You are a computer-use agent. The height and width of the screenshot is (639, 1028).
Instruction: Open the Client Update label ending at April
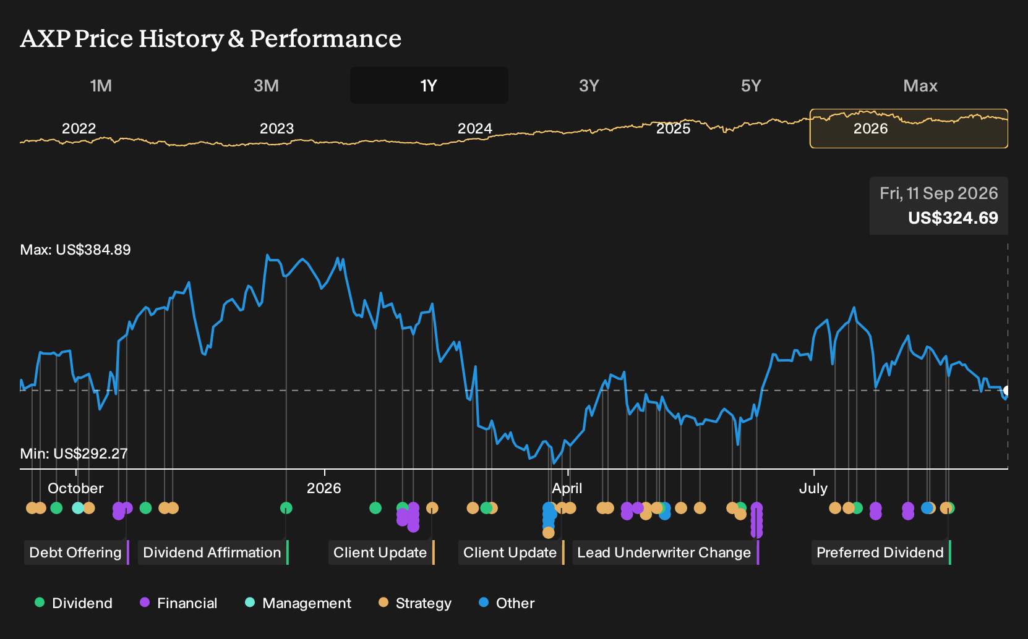click(512, 552)
